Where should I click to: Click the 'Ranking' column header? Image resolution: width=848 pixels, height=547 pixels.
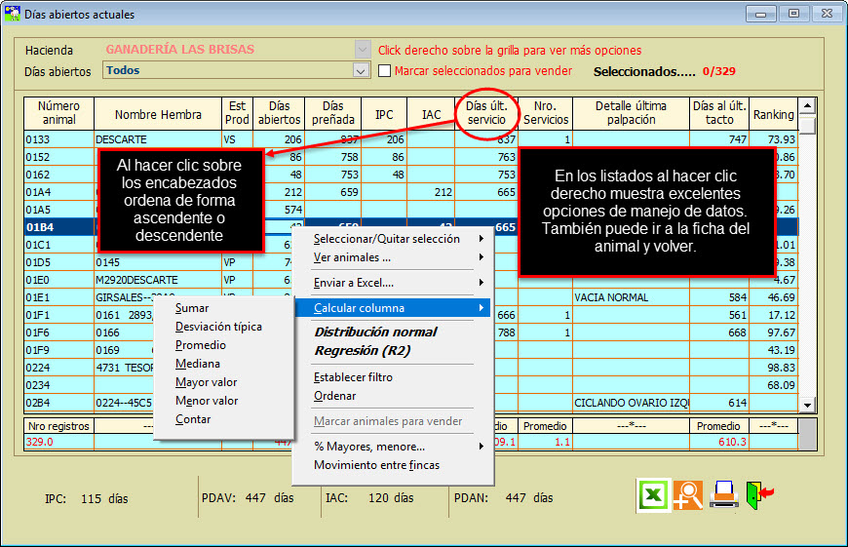(773, 114)
